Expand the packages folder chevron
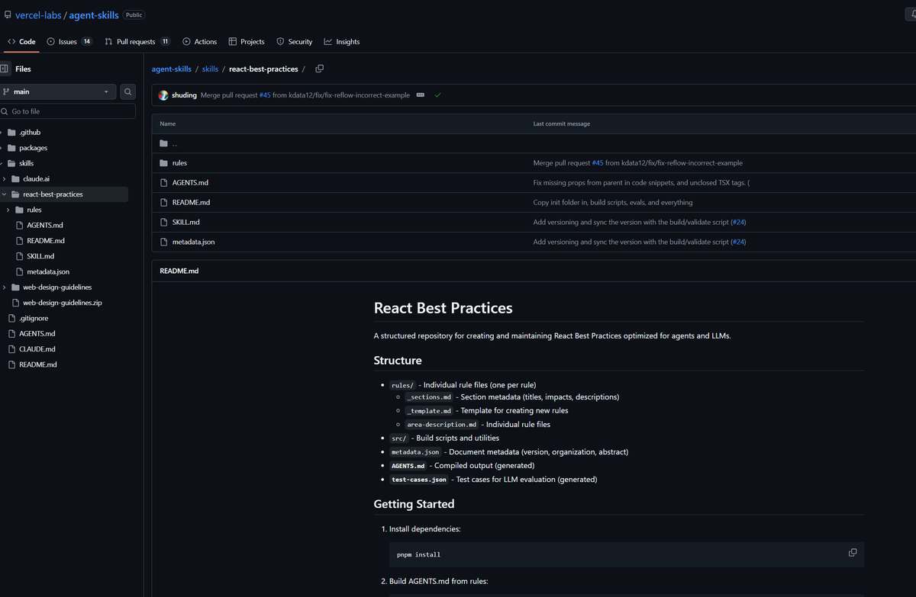This screenshot has height=597, width=916. pyautogui.click(x=2, y=148)
